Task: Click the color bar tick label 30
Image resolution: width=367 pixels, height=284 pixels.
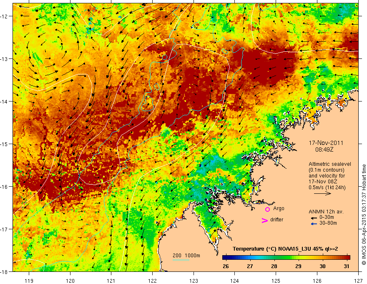Action: point(322,266)
